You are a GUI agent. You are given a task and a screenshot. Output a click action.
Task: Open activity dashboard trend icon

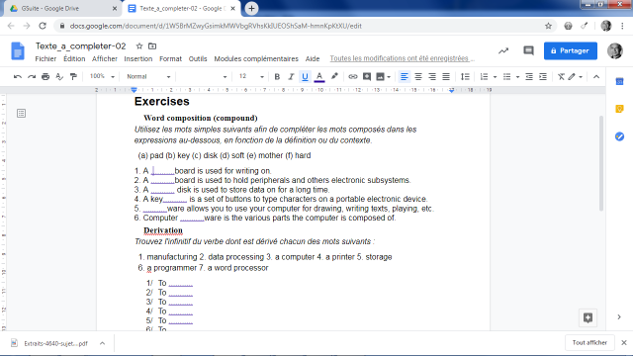pos(503,50)
